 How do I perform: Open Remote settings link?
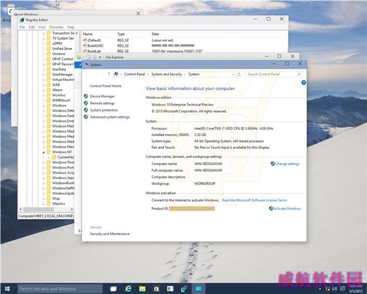[102, 103]
